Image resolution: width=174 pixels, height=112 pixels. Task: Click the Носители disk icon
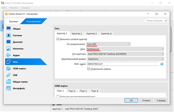[9, 48]
